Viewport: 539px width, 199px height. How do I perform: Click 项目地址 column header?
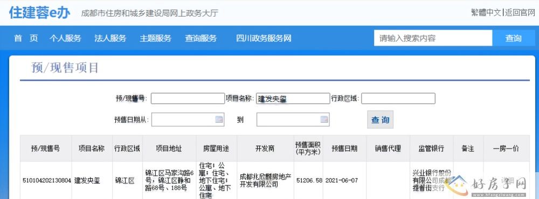(169, 149)
